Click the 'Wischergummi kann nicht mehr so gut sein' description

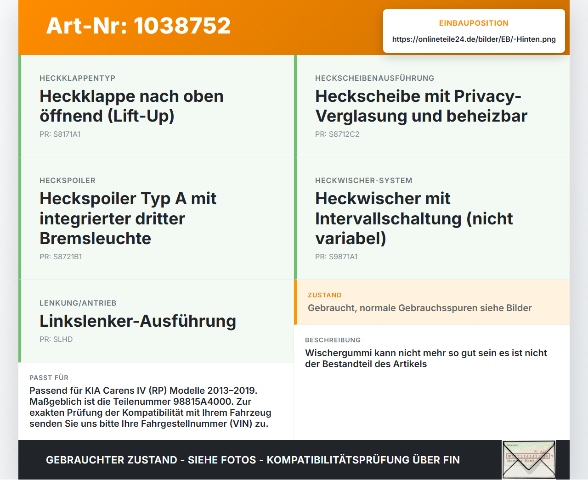pyautogui.click(x=426, y=358)
